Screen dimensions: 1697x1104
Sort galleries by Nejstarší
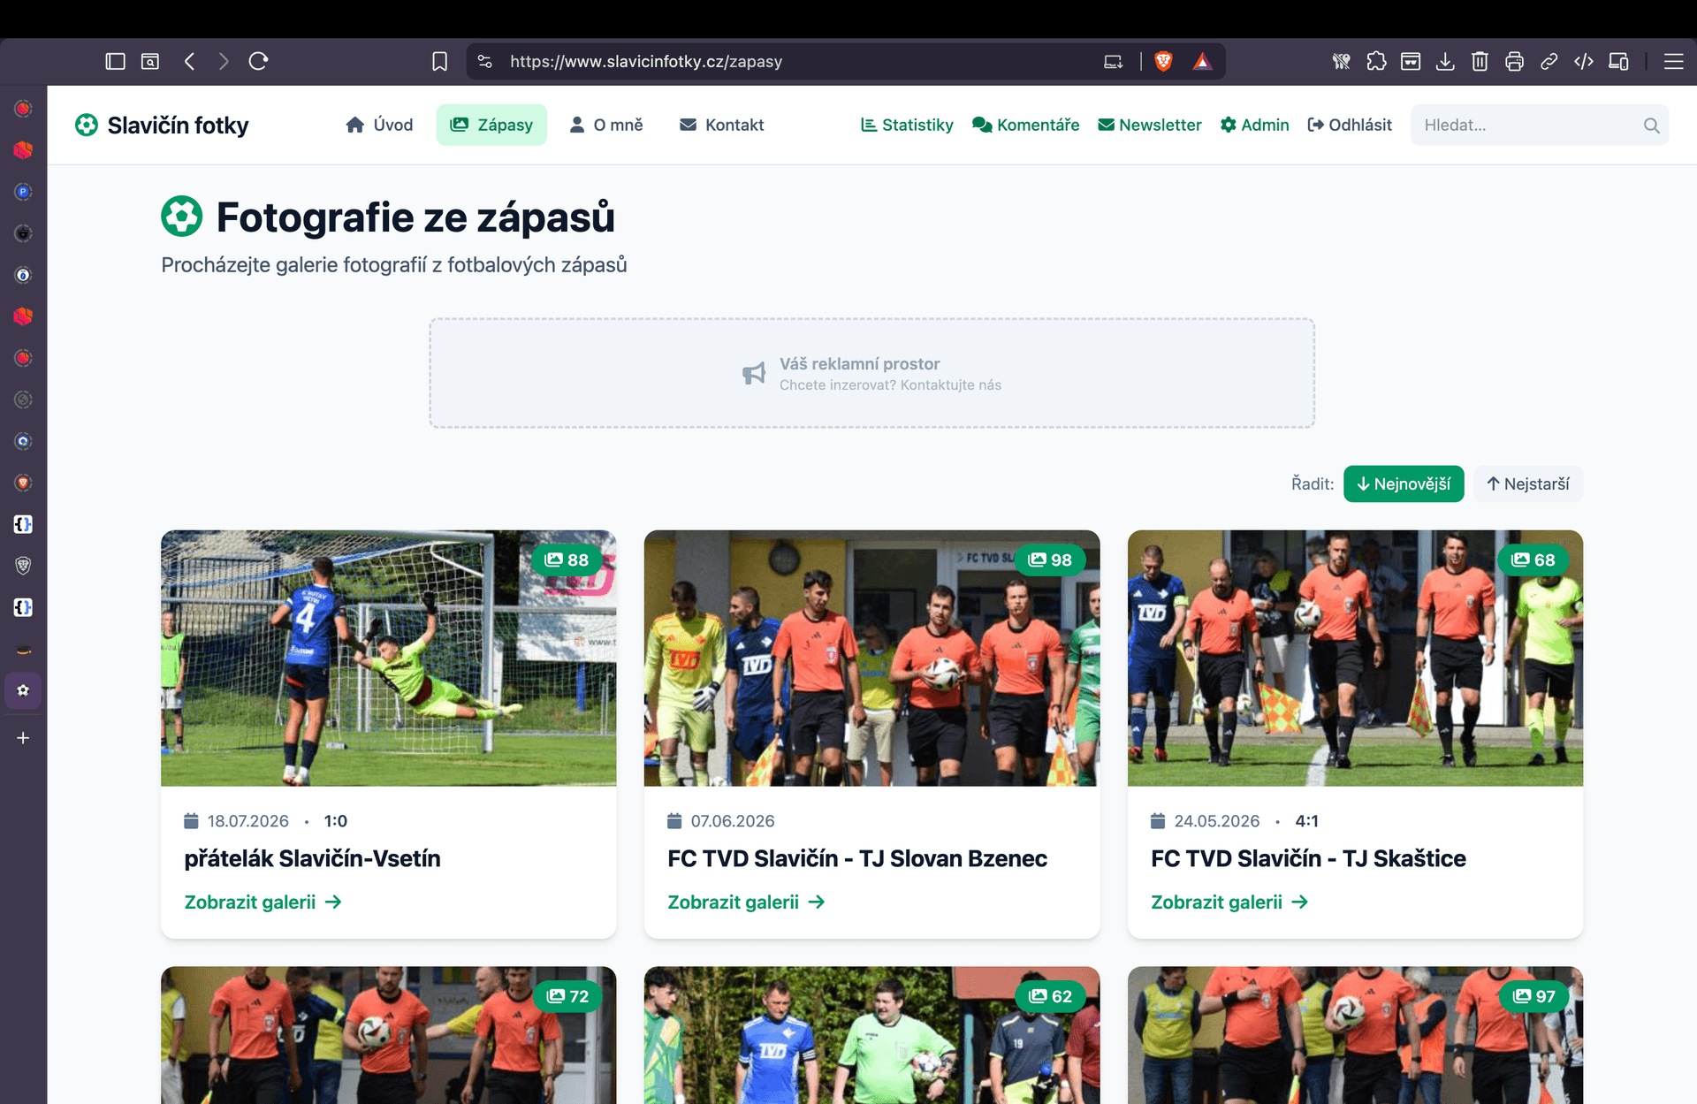[1527, 483]
